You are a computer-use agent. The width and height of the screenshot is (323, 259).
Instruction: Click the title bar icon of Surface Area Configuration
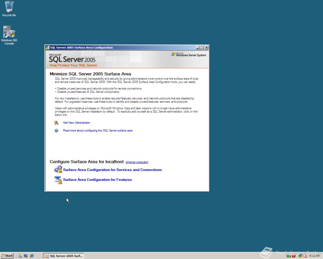[47, 48]
